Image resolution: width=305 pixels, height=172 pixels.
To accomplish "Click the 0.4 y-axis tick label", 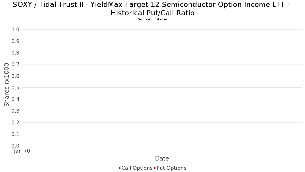I will point(16,99).
